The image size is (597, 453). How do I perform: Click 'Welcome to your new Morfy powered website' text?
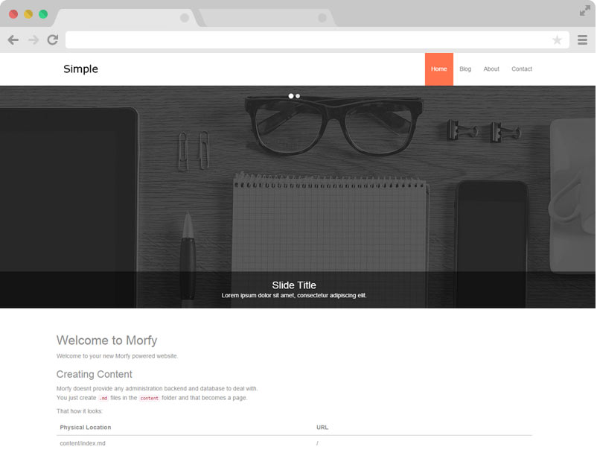pos(117,356)
